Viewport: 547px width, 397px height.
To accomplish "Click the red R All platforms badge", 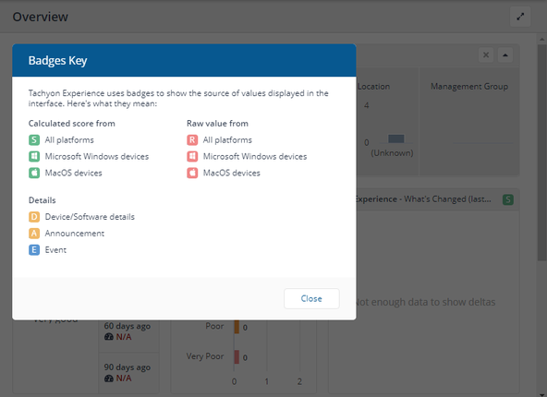I will (192, 140).
